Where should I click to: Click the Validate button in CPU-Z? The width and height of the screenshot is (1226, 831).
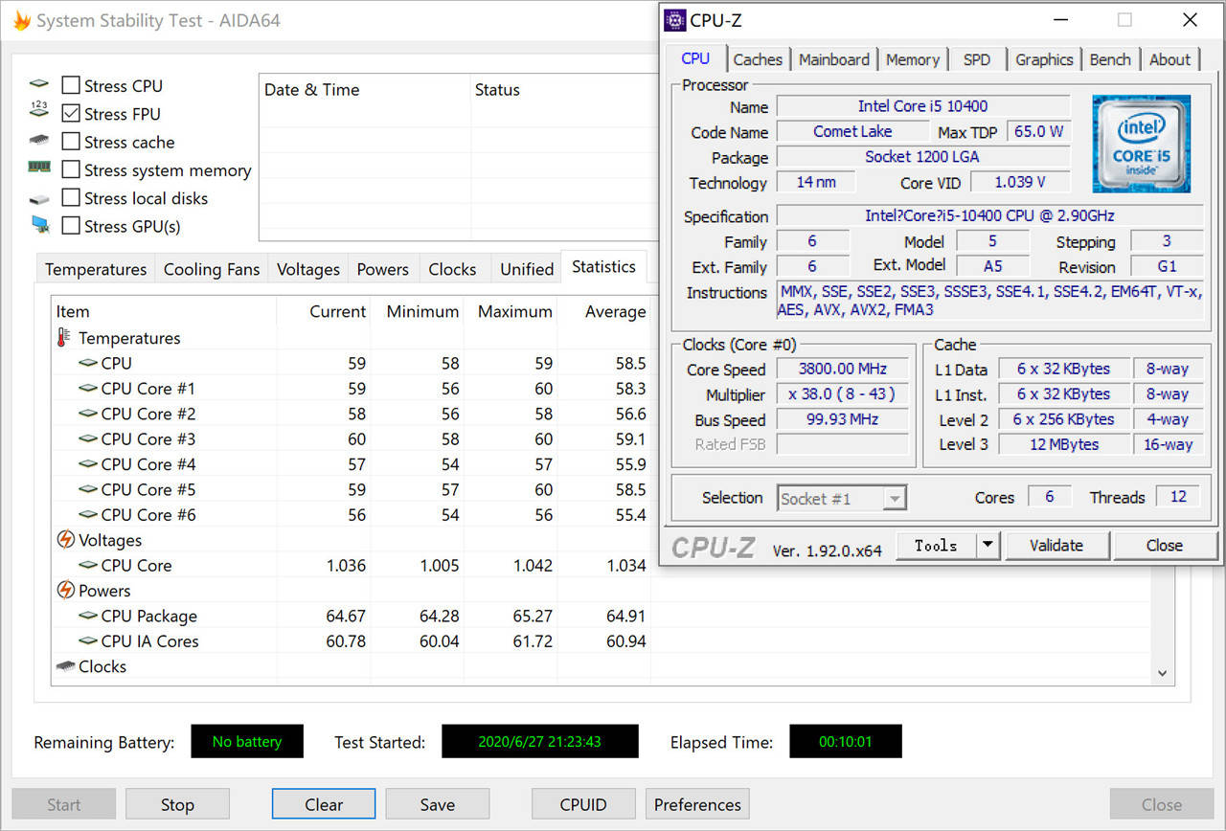(x=1056, y=546)
